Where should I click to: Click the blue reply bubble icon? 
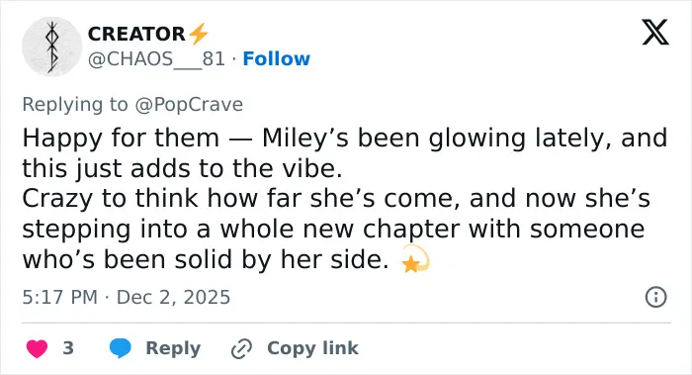tap(120, 348)
